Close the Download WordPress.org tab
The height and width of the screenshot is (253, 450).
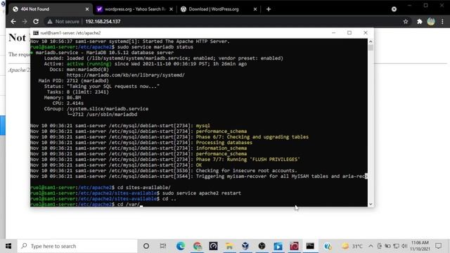[x=255, y=9]
